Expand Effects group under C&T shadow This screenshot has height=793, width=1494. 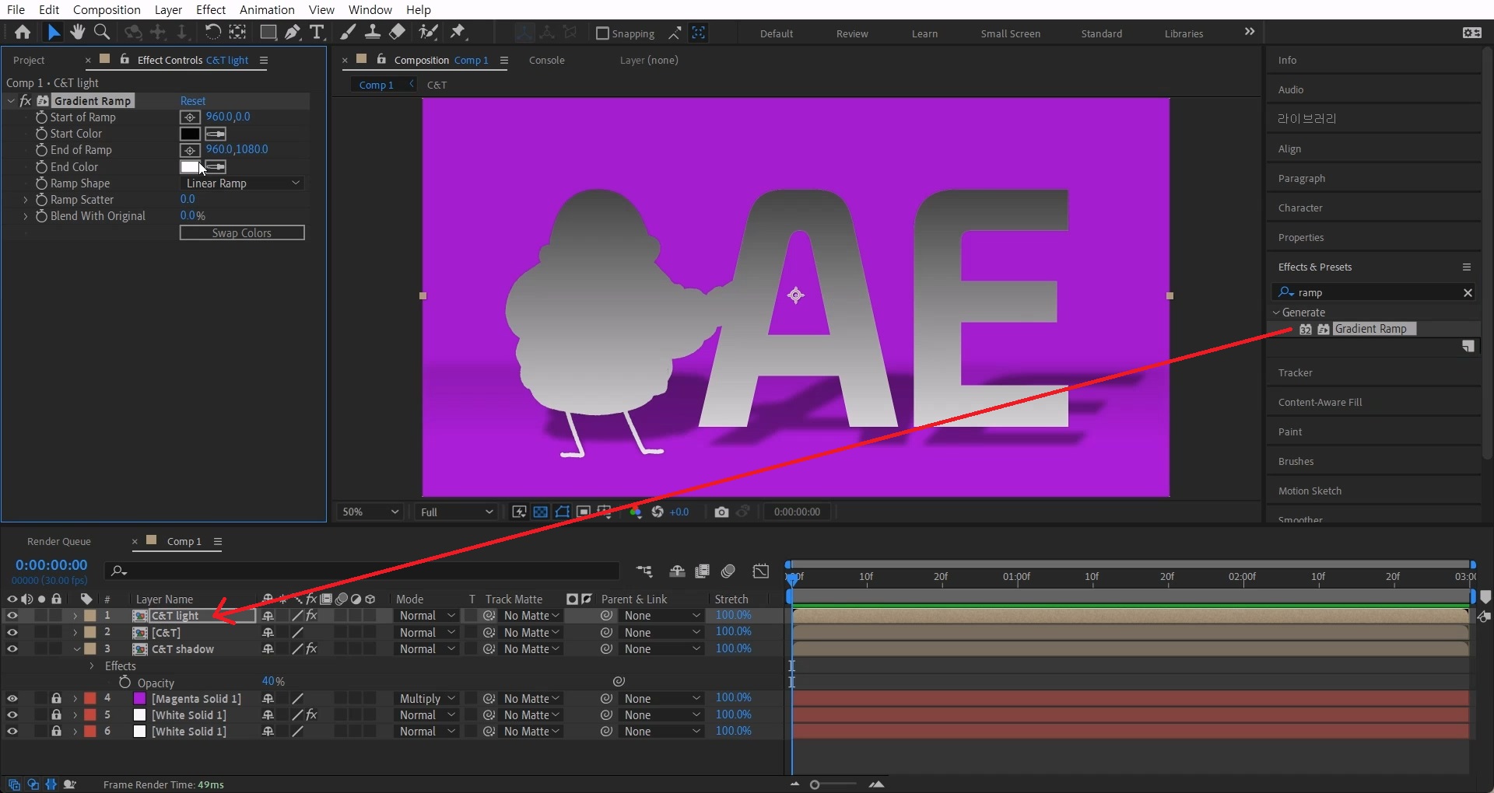tap(92, 665)
